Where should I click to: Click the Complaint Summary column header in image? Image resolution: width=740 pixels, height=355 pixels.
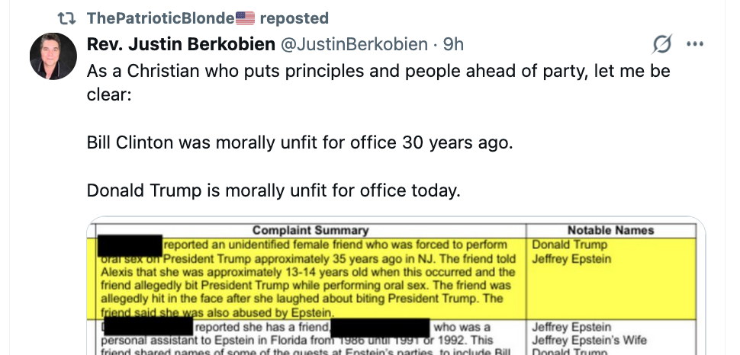[x=310, y=230]
